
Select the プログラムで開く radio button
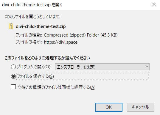[x=13, y=67]
